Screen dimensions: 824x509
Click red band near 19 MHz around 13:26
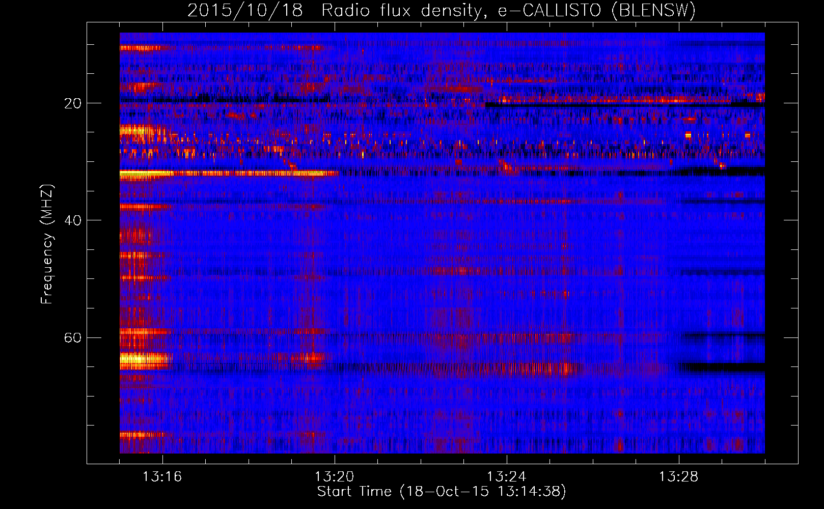point(596,99)
